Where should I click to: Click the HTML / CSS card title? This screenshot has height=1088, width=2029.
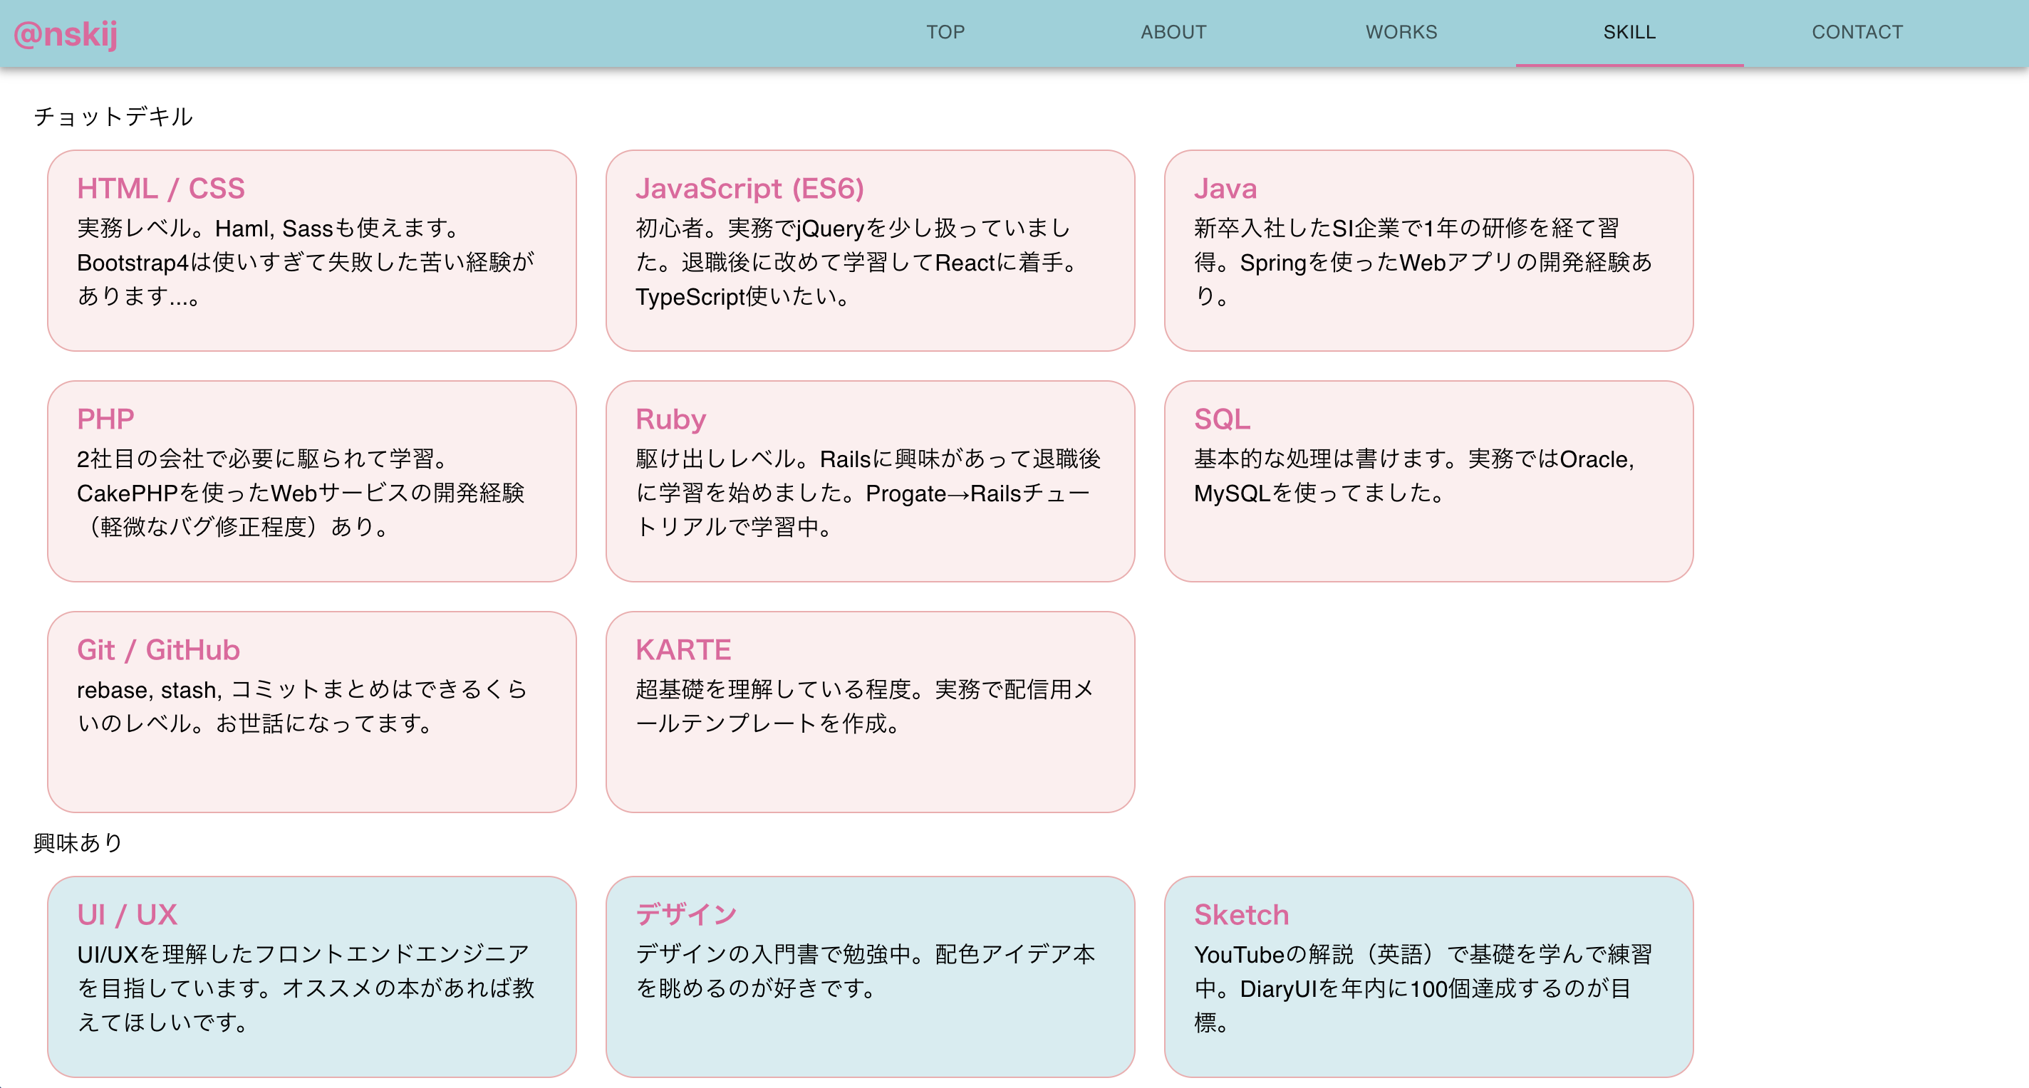click(x=161, y=188)
